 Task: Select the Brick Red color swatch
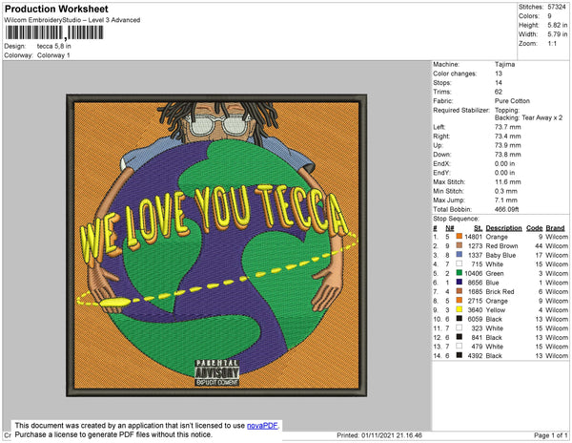460,291
